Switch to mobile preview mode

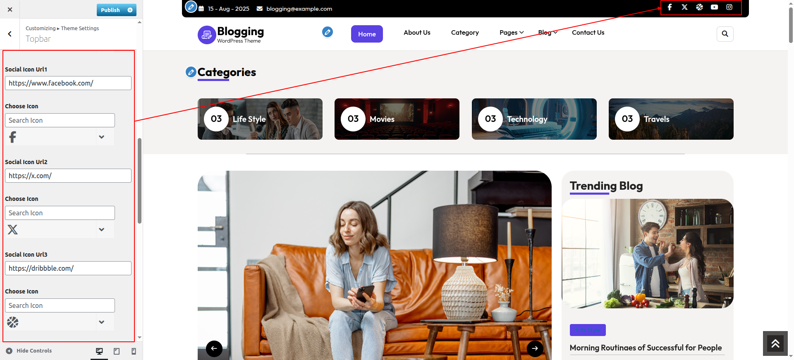point(134,351)
